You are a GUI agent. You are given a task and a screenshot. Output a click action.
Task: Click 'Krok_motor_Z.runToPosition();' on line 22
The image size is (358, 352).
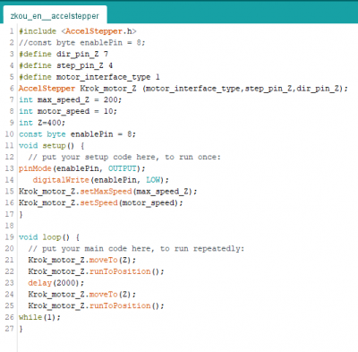pyautogui.click(x=96, y=271)
